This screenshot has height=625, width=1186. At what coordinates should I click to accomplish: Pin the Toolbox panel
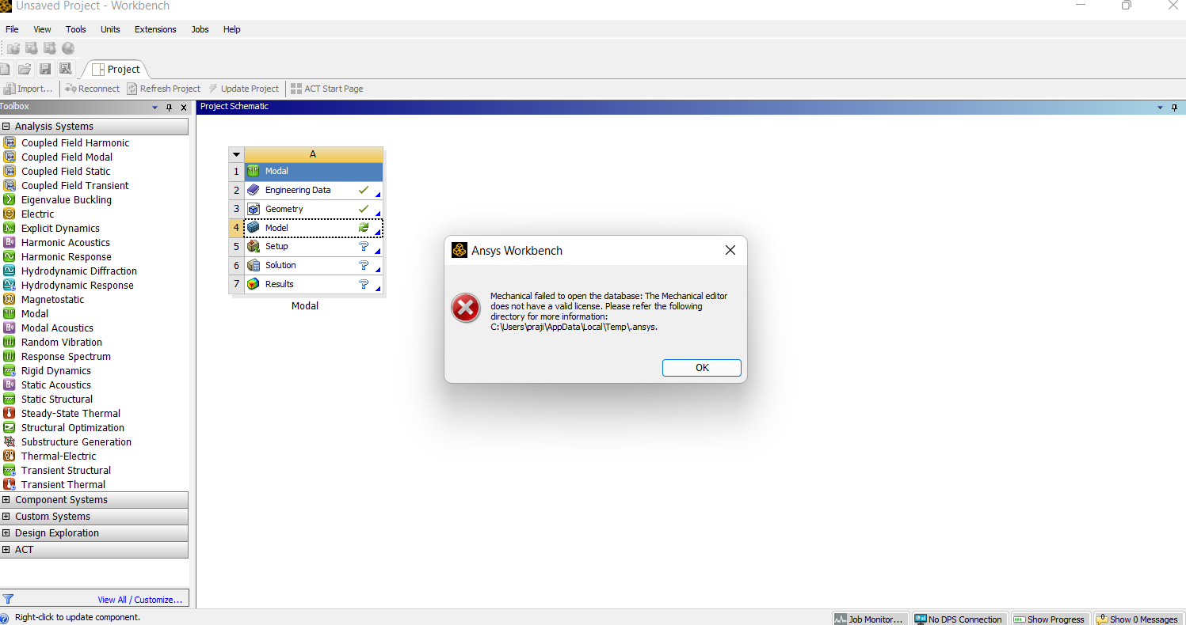click(169, 108)
